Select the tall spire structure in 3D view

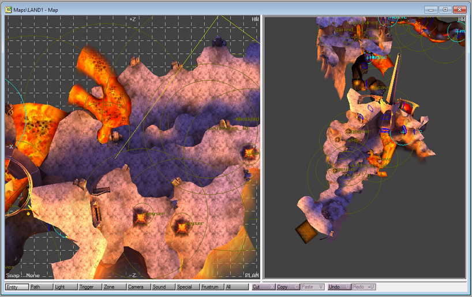point(393,79)
